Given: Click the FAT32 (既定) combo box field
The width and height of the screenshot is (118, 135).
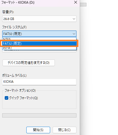Looking at the screenshot, I should click(x=39, y=34).
